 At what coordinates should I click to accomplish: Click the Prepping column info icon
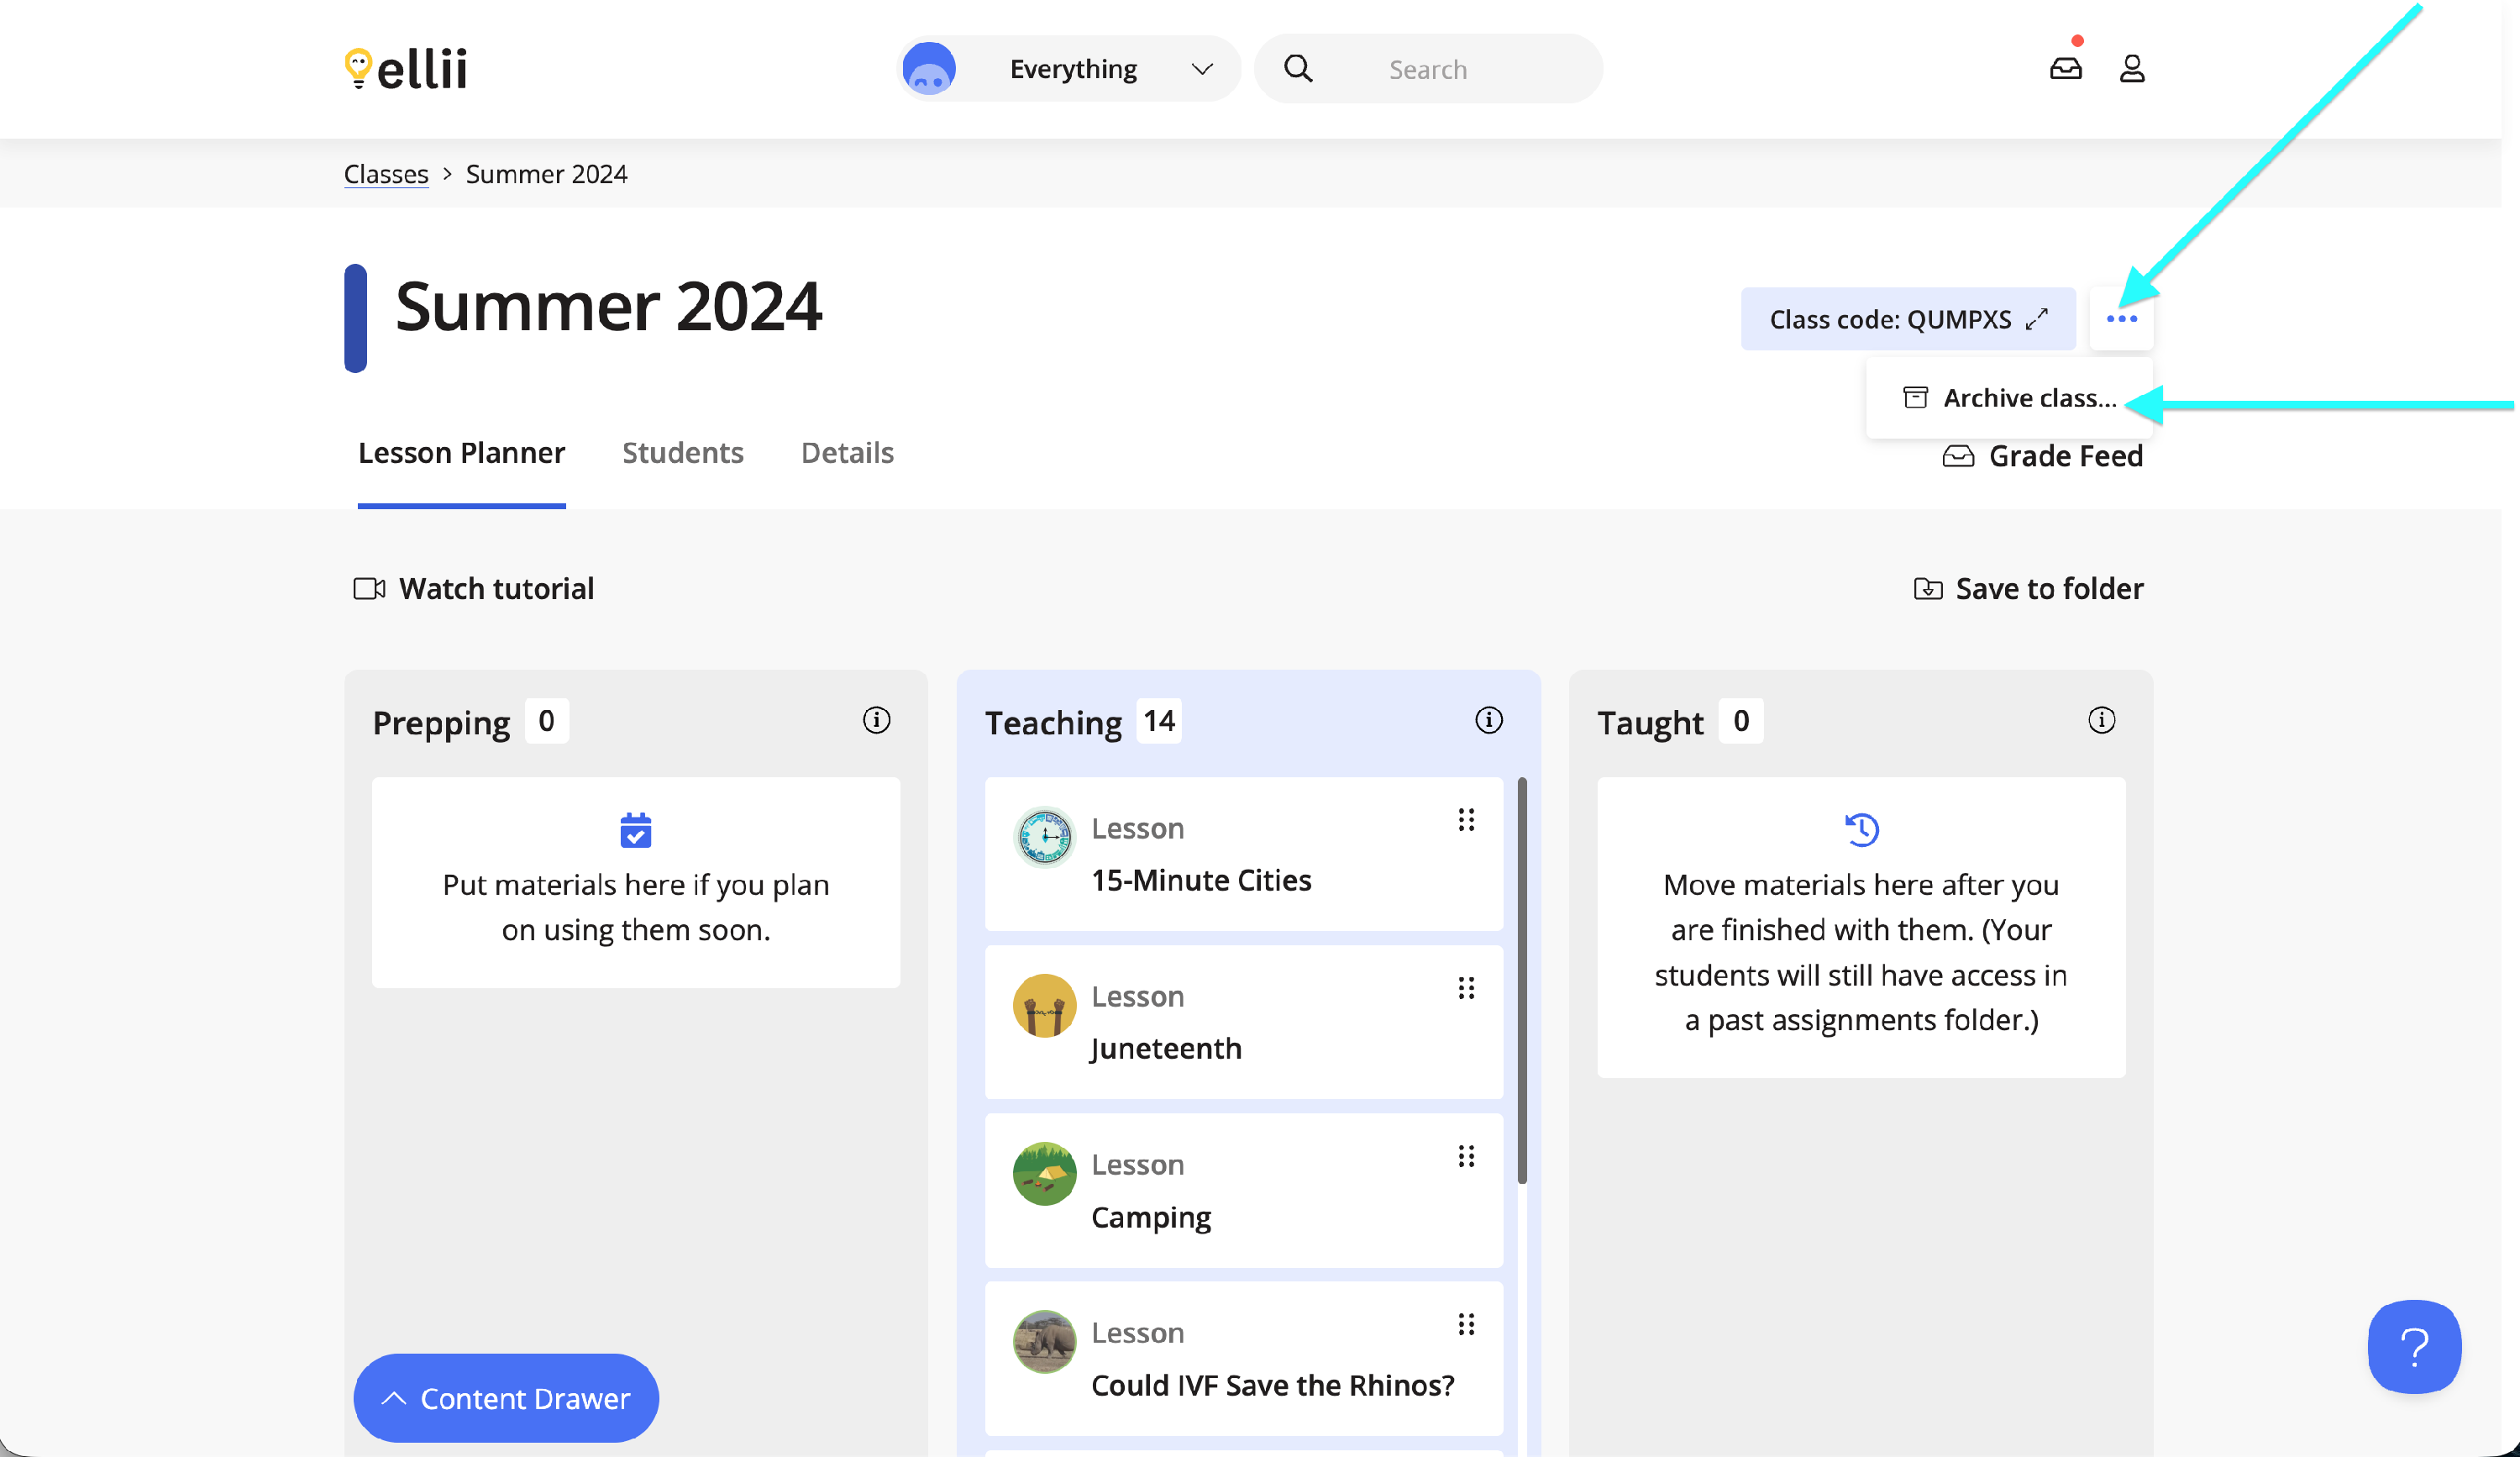tap(876, 720)
